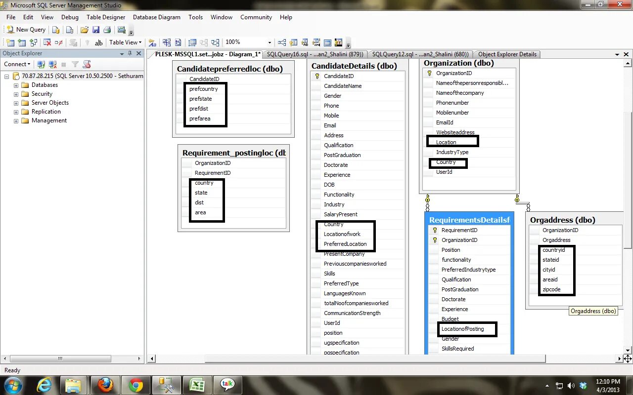Viewport: 633px width, 395px height.
Task: Click the horizontal scrollbar left arrow
Action: tap(152, 358)
